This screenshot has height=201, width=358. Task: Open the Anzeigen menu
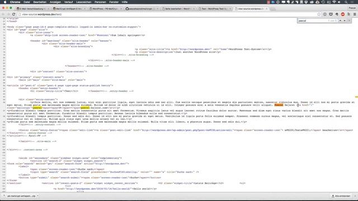click(55, 2)
